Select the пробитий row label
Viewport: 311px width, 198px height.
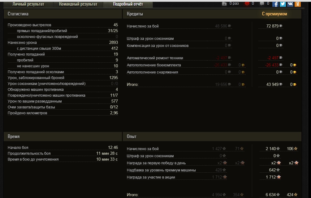point(25,60)
